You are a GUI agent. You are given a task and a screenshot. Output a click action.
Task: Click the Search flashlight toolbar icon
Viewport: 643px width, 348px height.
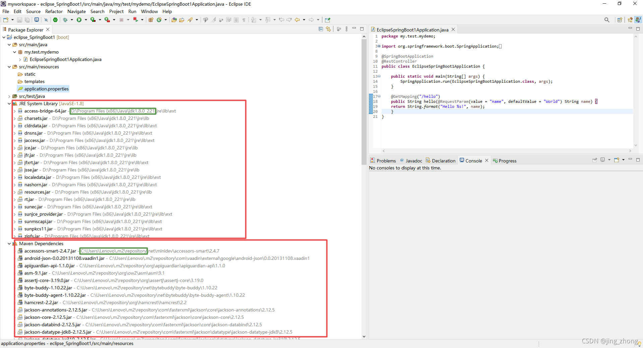tap(190, 20)
